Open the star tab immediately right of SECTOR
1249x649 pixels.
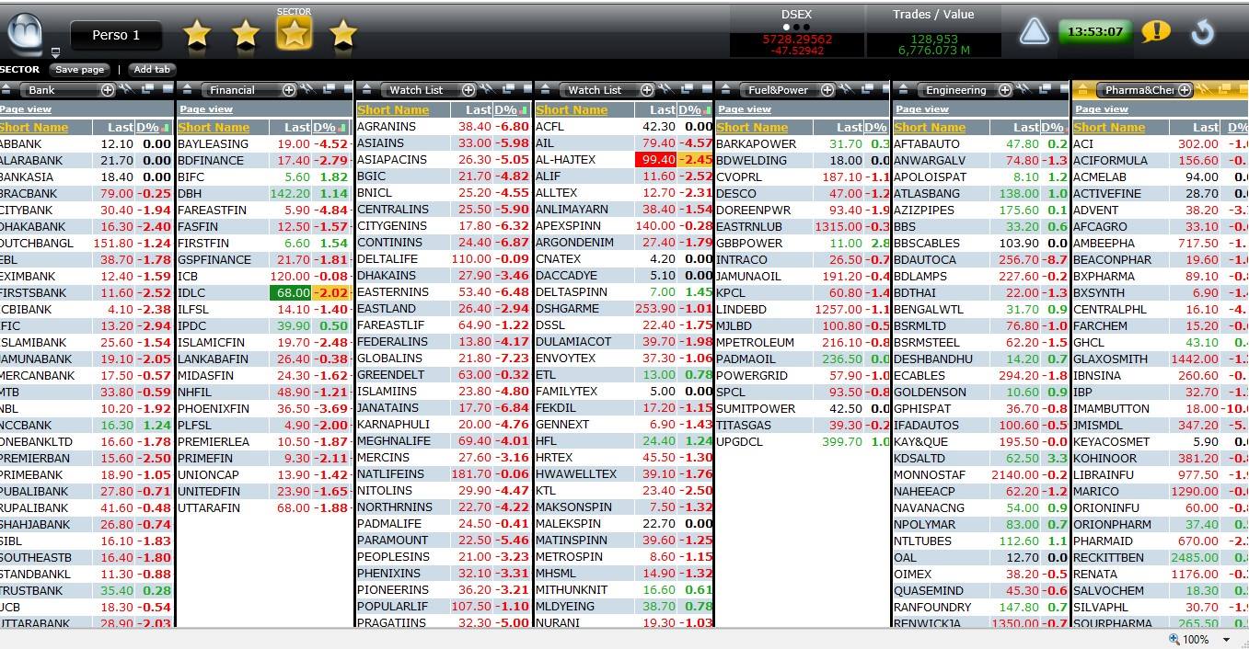click(343, 35)
